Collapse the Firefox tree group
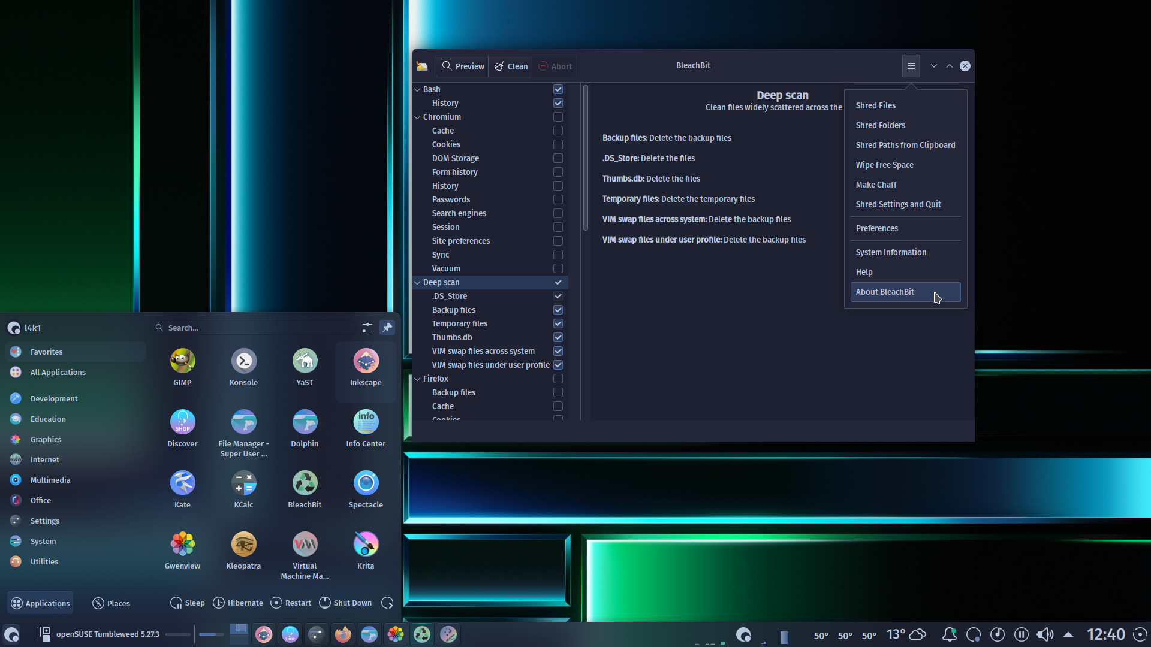This screenshot has width=1151, height=647. pos(417,379)
